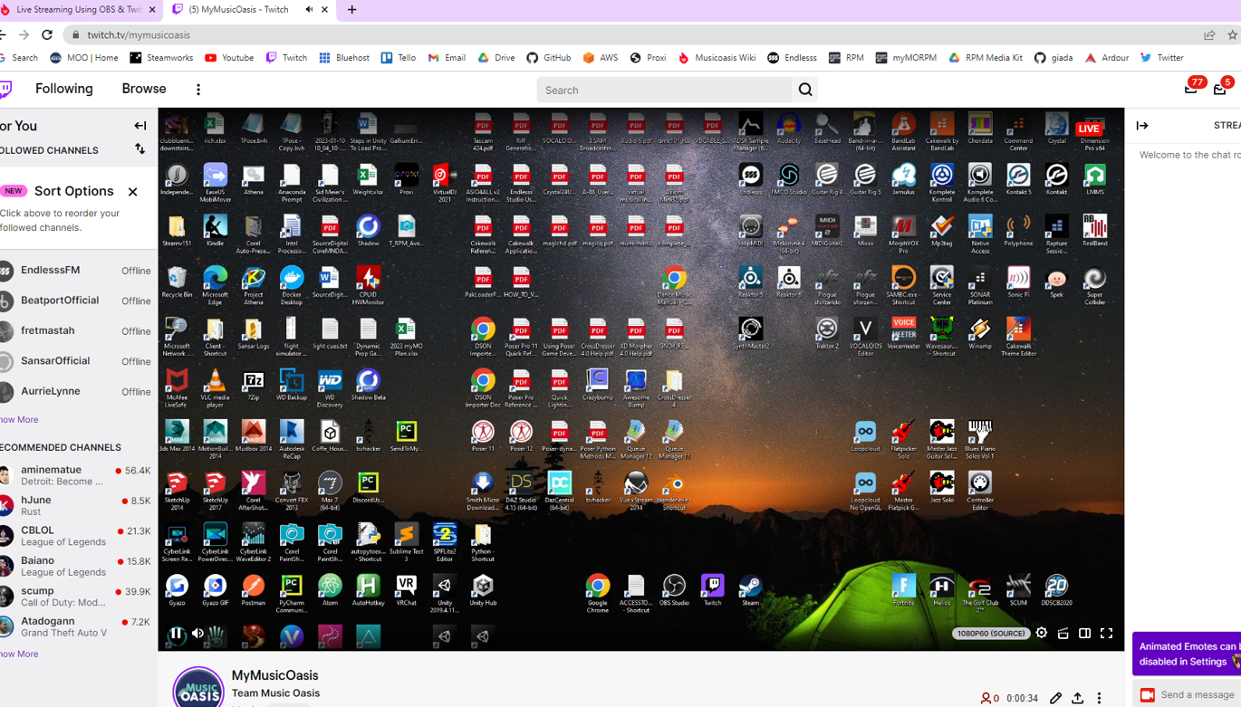Open the Twitter bookmark
This screenshot has height=707, width=1241.
tap(1161, 58)
